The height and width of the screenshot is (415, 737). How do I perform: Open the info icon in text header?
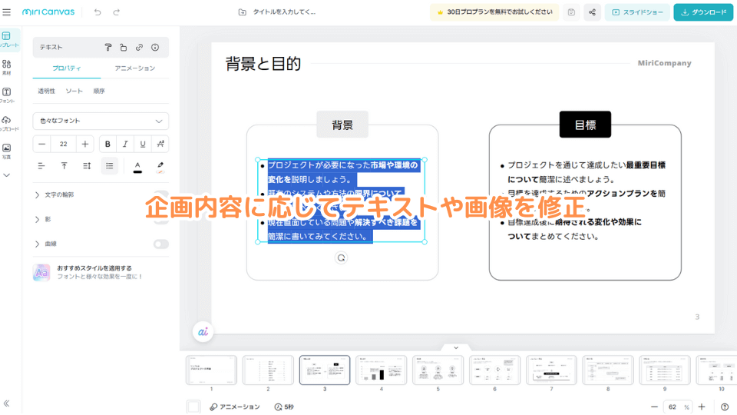tap(155, 47)
